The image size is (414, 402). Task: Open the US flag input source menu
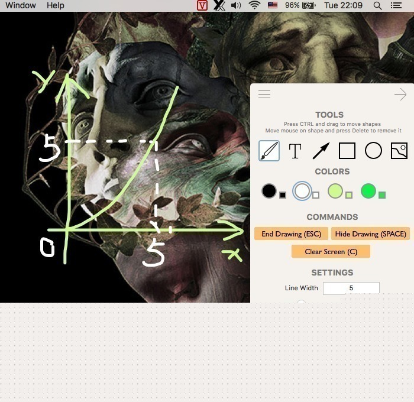[x=273, y=5]
